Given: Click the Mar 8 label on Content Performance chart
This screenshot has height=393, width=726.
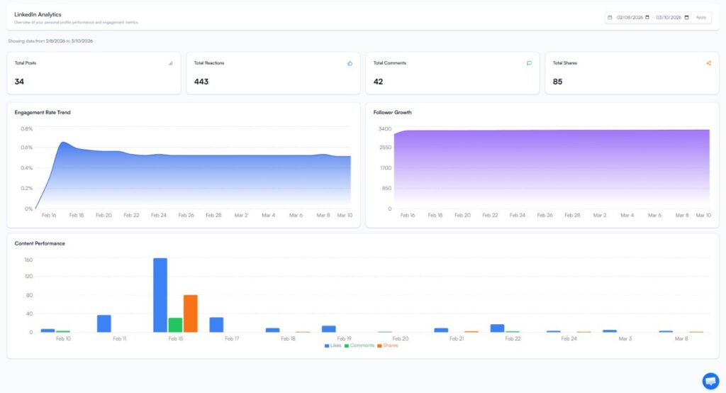Looking at the screenshot, I should (681, 339).
